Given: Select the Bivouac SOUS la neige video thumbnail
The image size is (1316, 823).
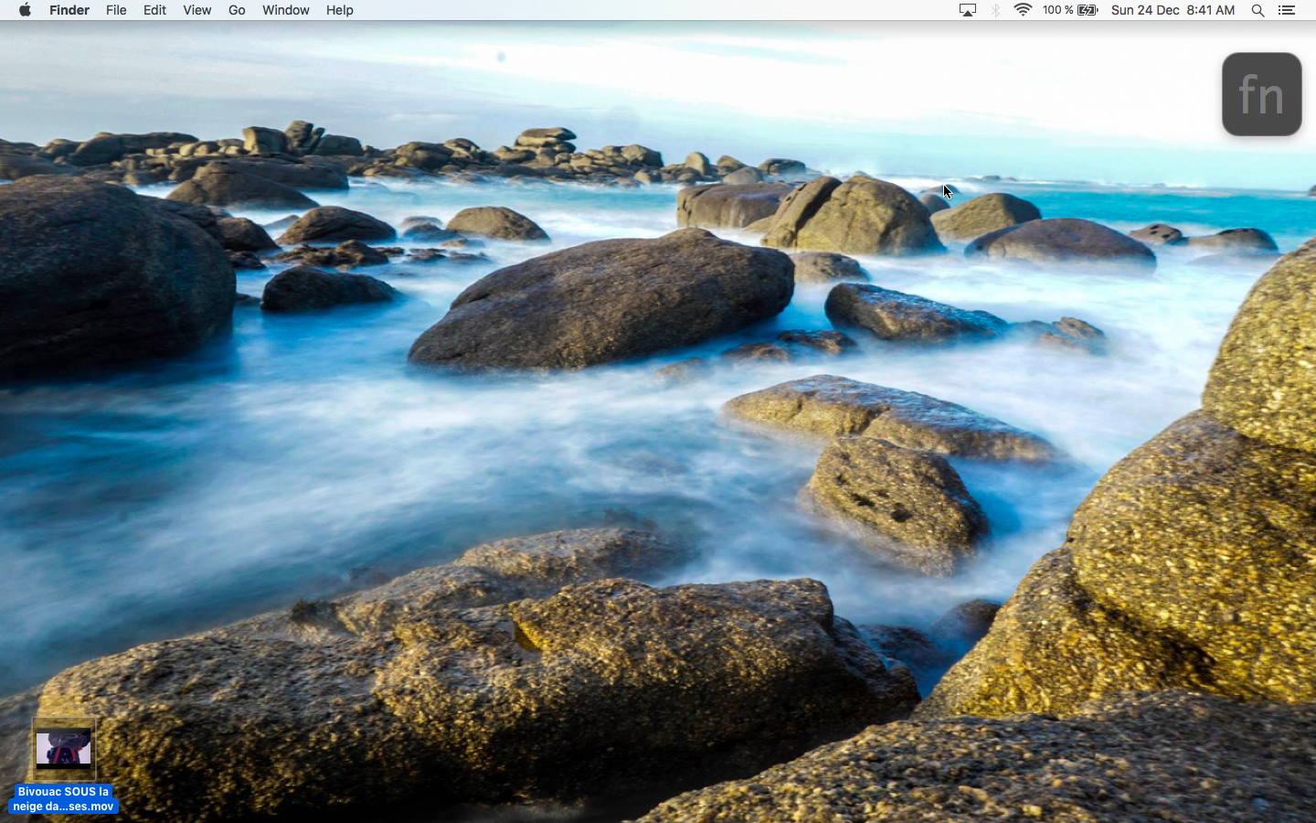Looking at the screenshot, I should click(63, 748).
